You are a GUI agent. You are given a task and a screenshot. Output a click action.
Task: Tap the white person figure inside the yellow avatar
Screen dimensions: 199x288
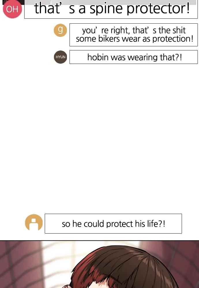[x=34, y=224]
